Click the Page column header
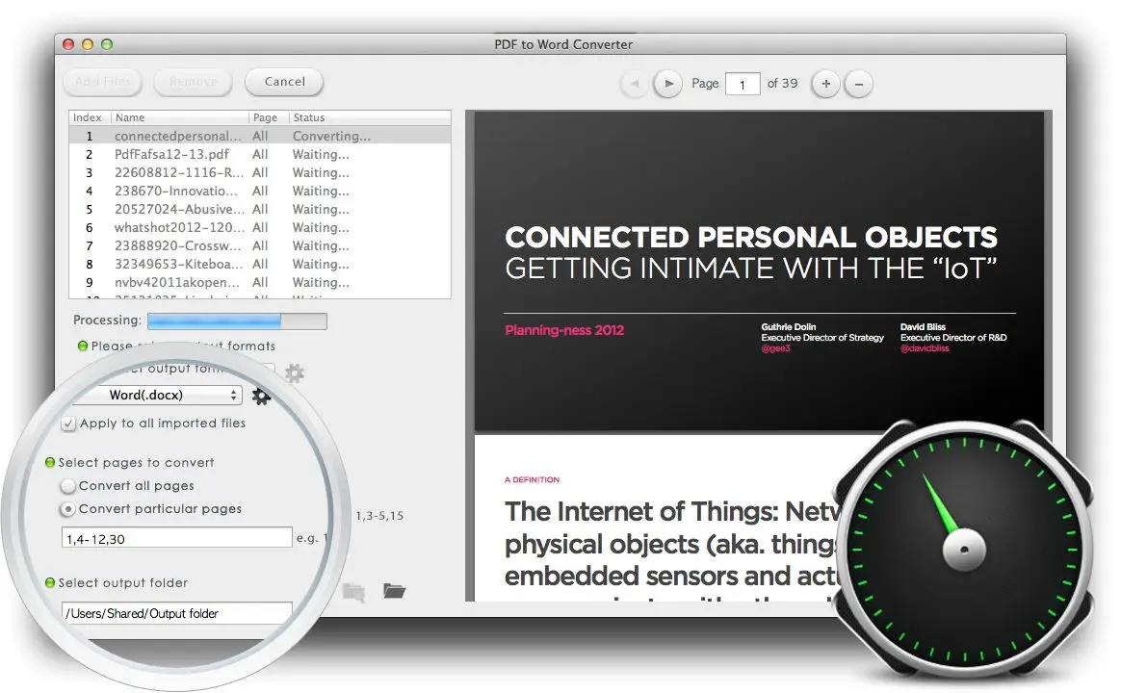This screenshot has width=1121, height=693. 268,117
